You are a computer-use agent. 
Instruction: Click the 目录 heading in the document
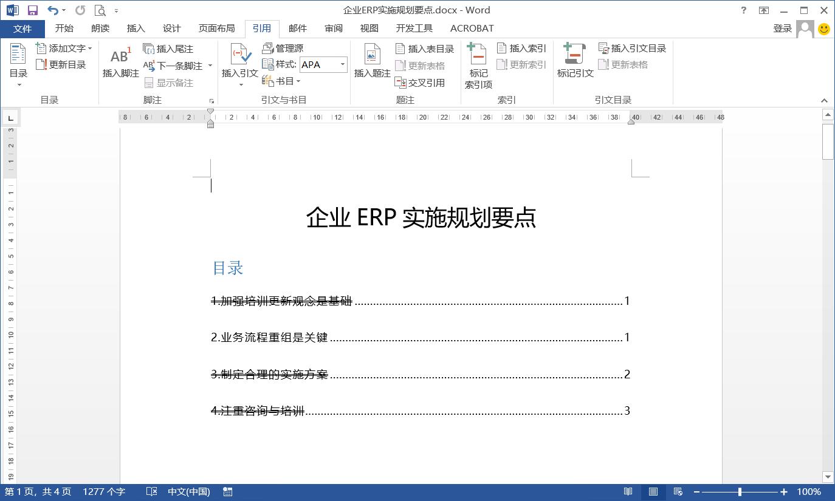click(x=228, y=268)
